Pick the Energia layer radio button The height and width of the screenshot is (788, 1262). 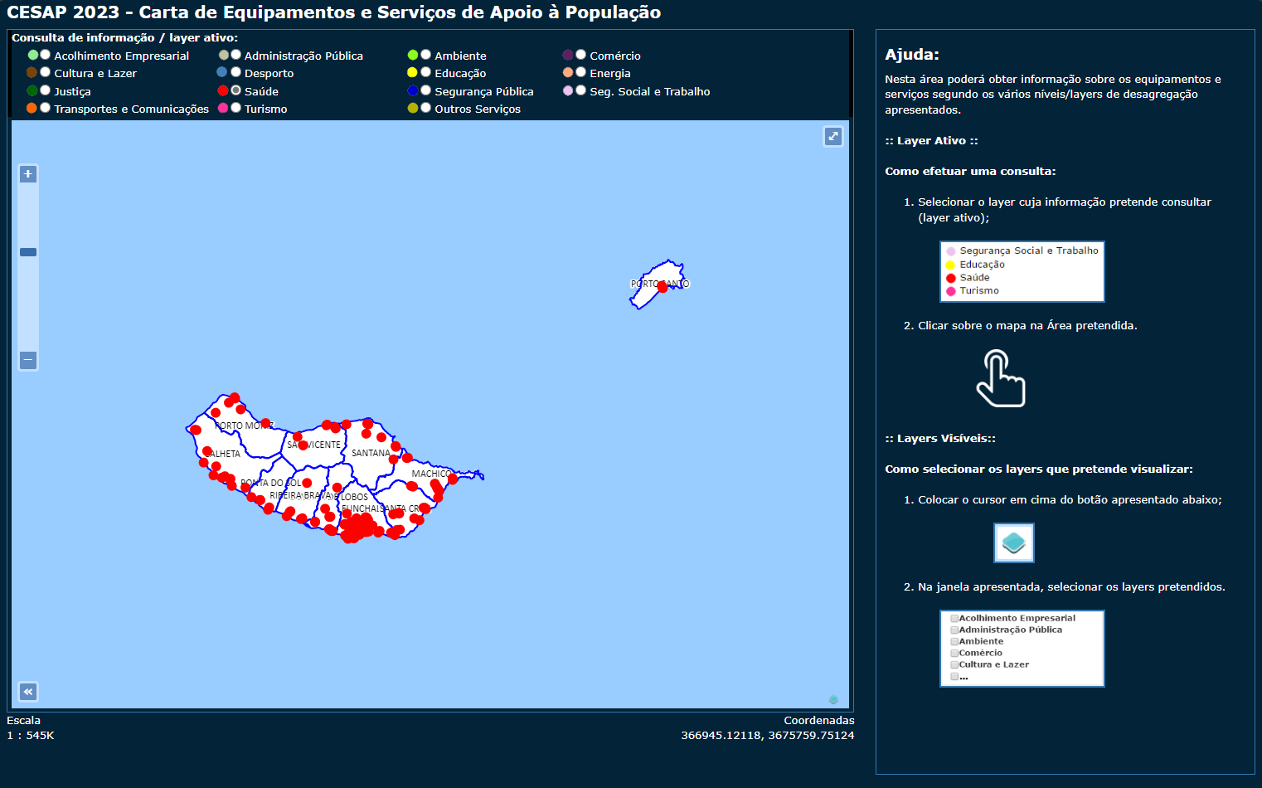pyautogui.click(x=580, y=72)
